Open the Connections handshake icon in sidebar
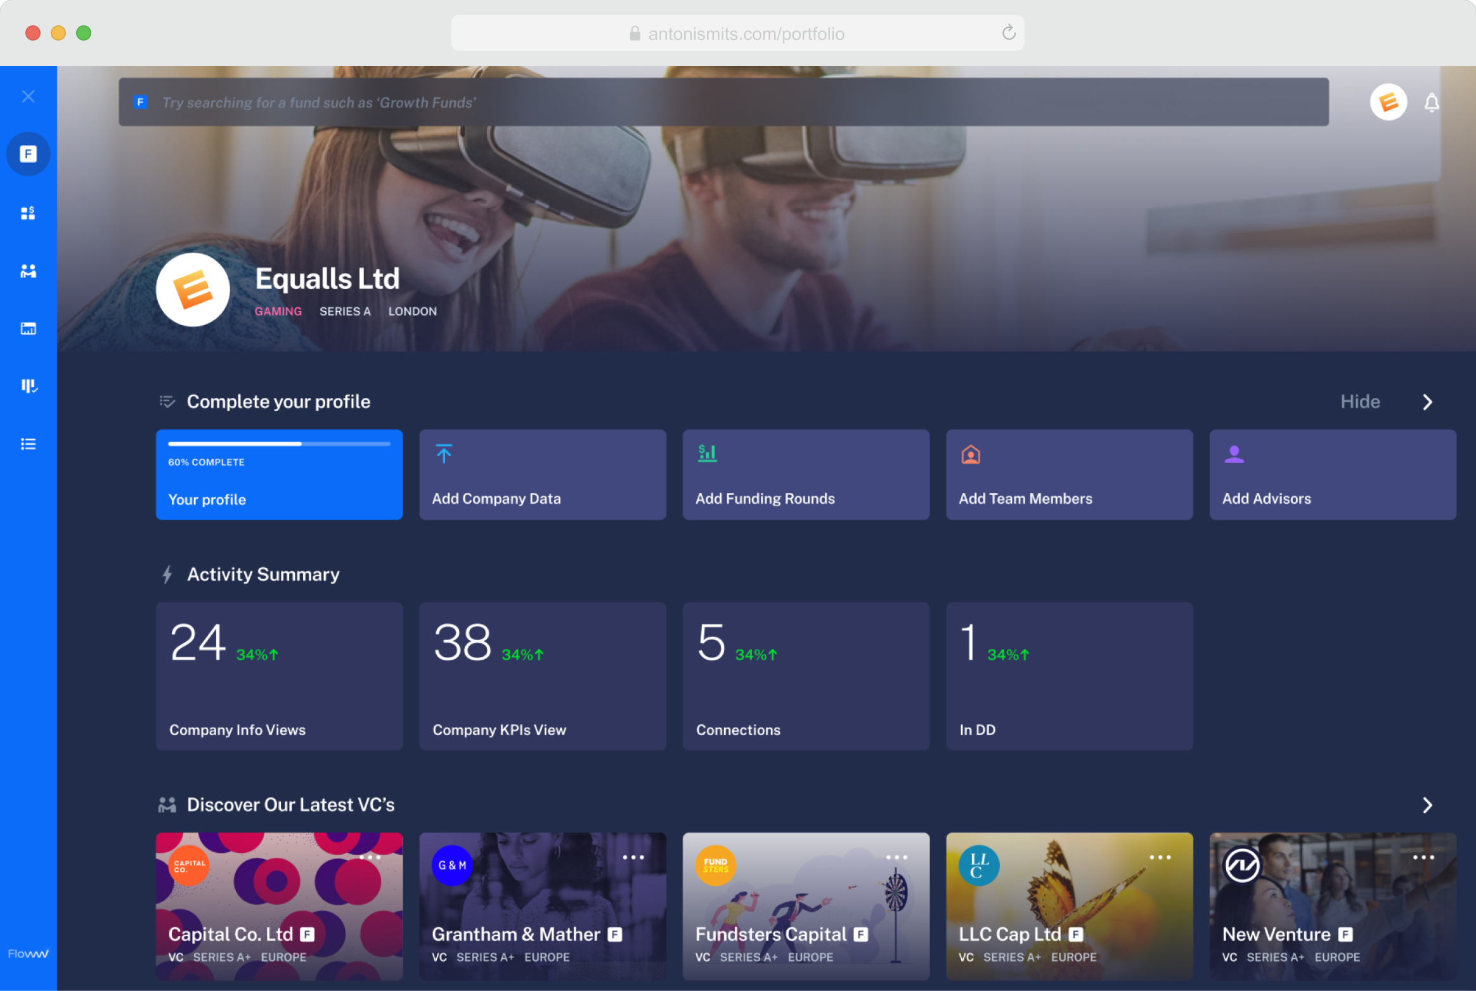 [28, 271]
